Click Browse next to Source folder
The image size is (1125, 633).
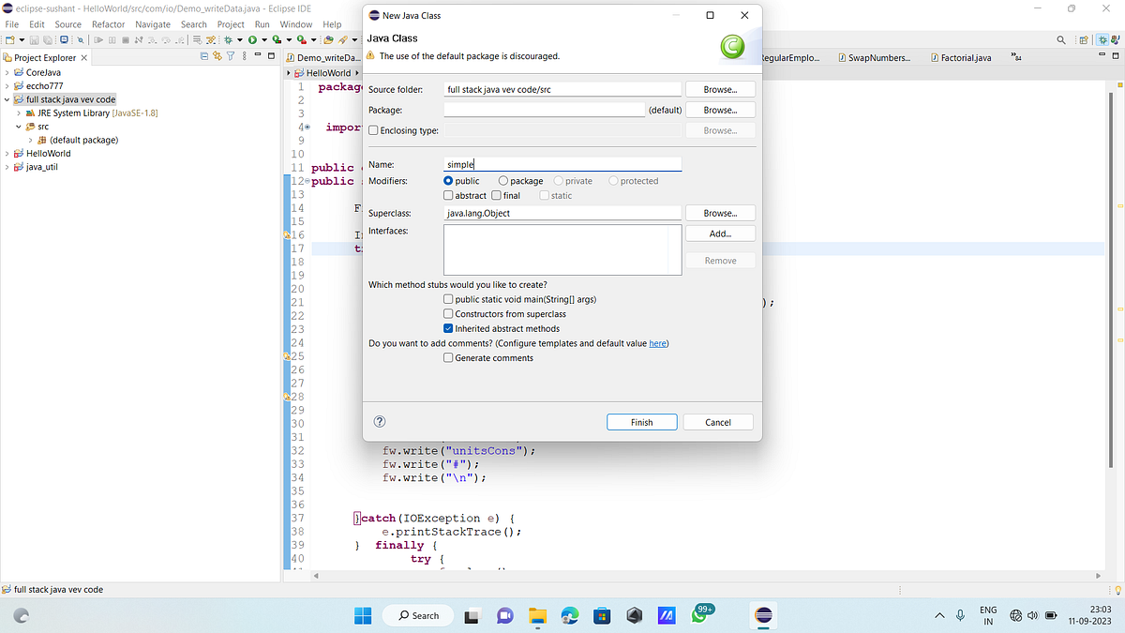pyautogui.click(x=720, y=89)
